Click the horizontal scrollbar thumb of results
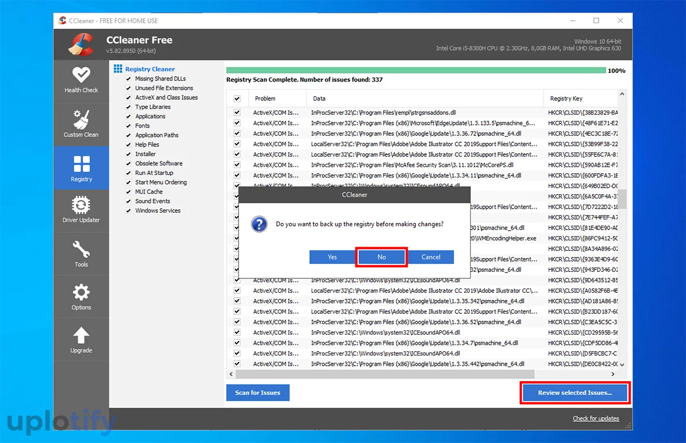Image resolution: width=686 pixels, height=443 pixels. 385,374
